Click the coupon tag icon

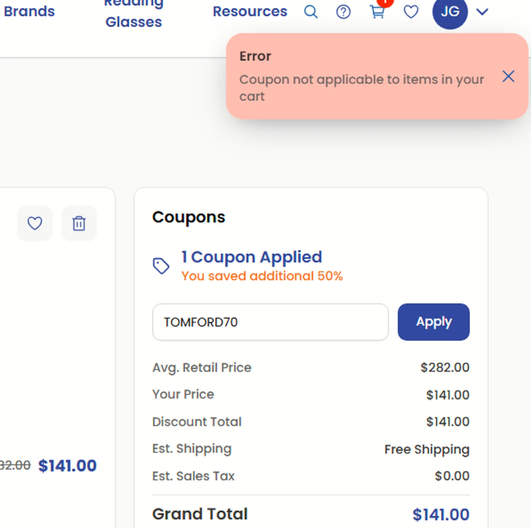pos(161,266)
